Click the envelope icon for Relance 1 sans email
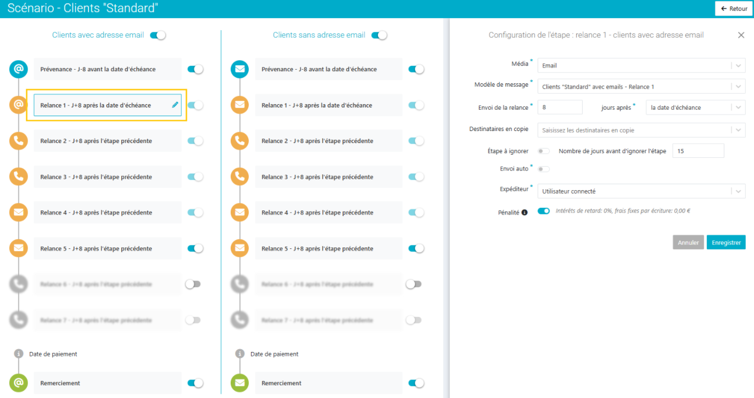 240,105
